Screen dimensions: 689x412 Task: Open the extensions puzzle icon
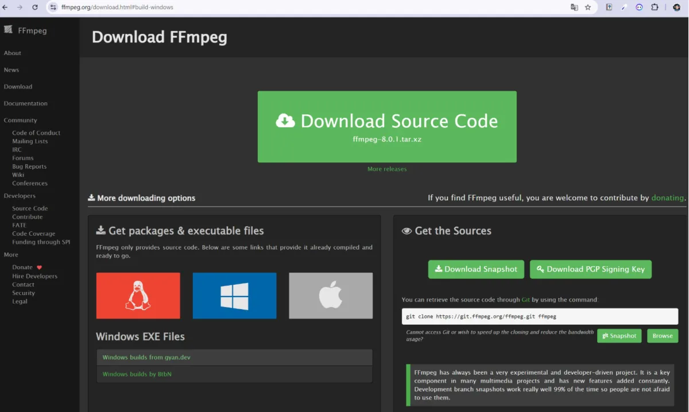(x=655, y=7)
